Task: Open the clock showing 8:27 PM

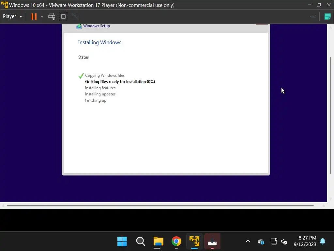Action: [305, 241]
